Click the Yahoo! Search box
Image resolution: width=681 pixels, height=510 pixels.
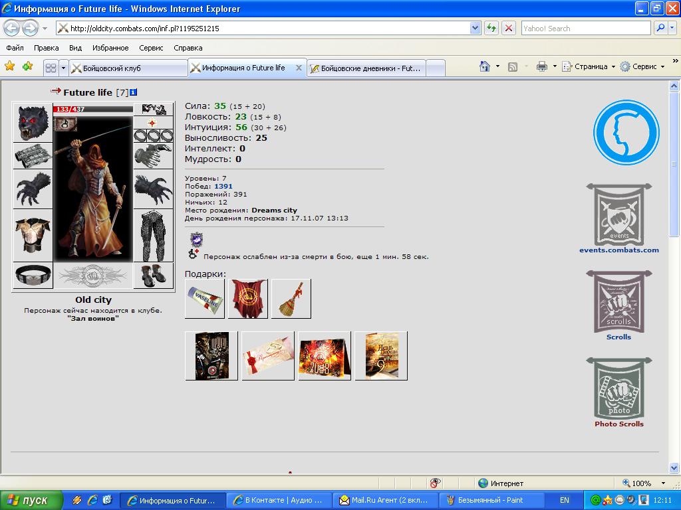pos(585,28)
